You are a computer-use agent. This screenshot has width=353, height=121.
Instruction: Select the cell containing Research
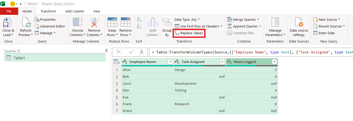click(200, 104)
